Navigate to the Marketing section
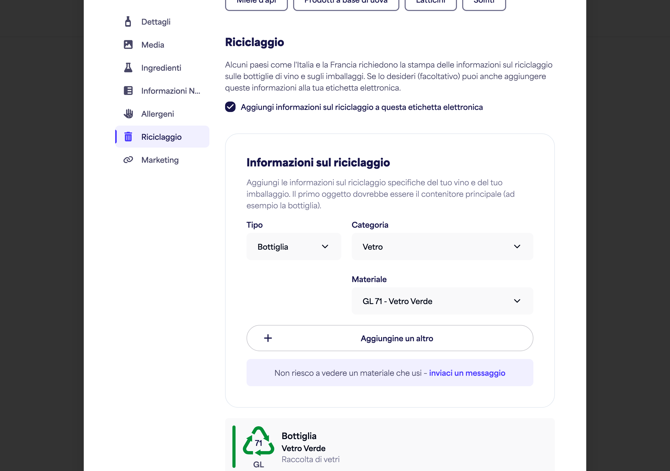670x471 pixels. tap(162, 160)
